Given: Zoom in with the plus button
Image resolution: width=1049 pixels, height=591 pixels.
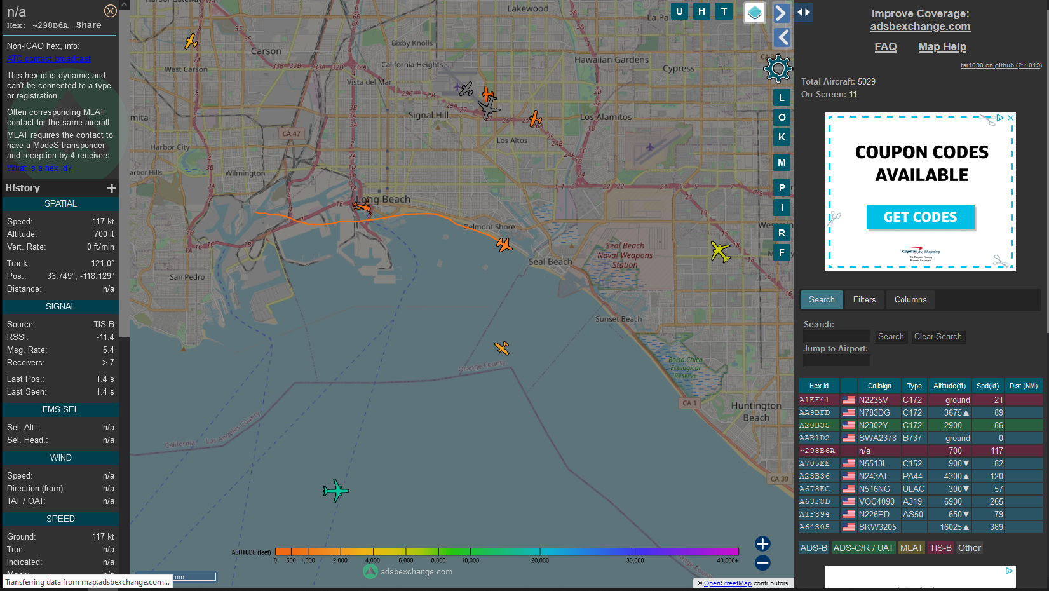Looking at the screenshot, I should 762,544.
